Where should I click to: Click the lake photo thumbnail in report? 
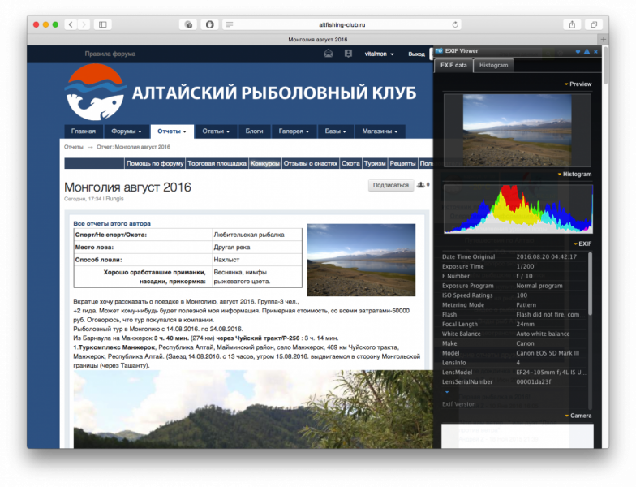click(361, 260)
